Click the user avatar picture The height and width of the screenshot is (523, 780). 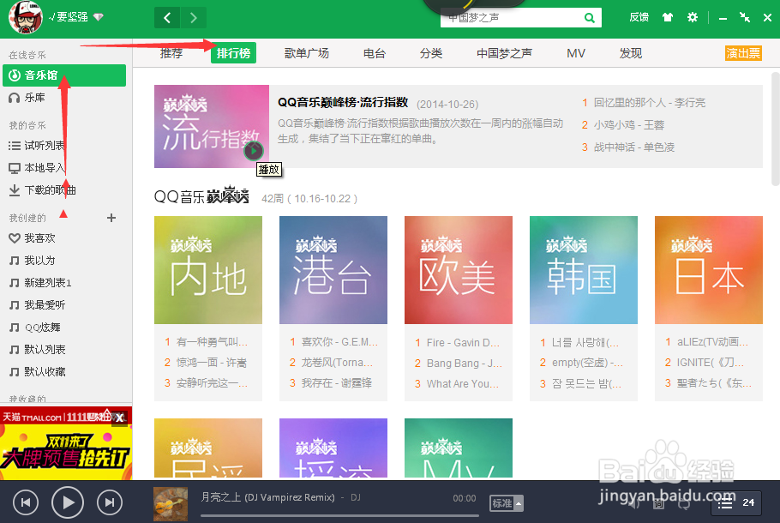[26, 17]
